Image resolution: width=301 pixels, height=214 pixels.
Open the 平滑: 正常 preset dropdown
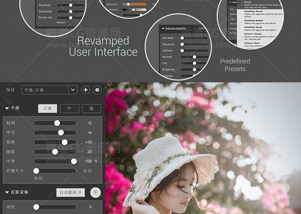click(49, 90)
